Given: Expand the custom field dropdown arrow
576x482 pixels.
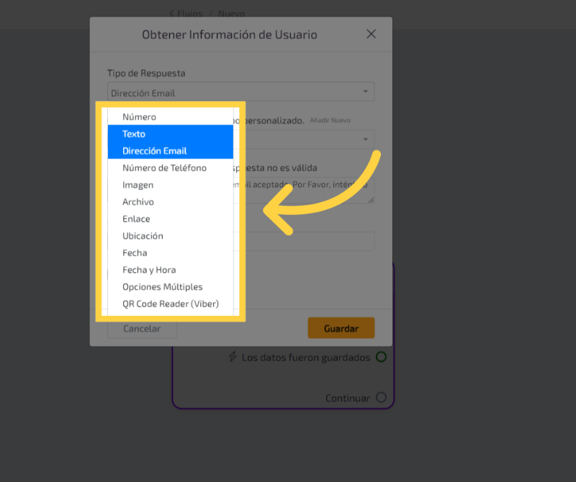Looking at the screenshot, I should [x=365, y=138].
